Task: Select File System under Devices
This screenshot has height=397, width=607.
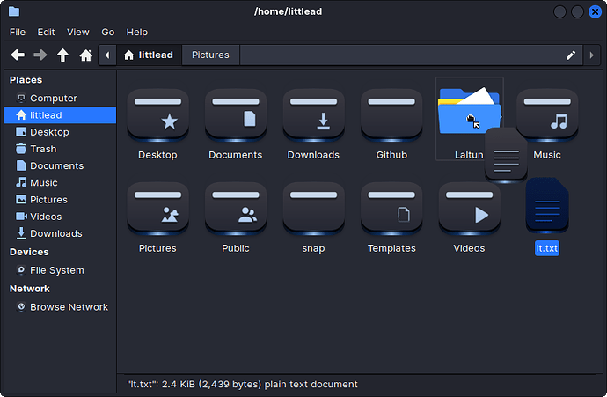Action: point(60,270)
